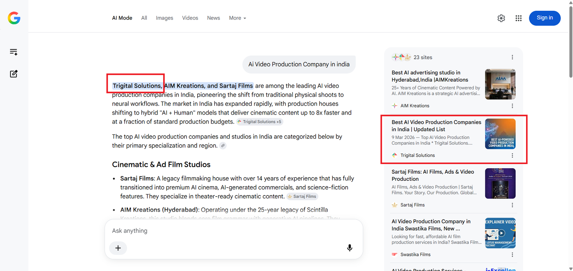Click the 23 sites stacked favicons

coord(401,57)
